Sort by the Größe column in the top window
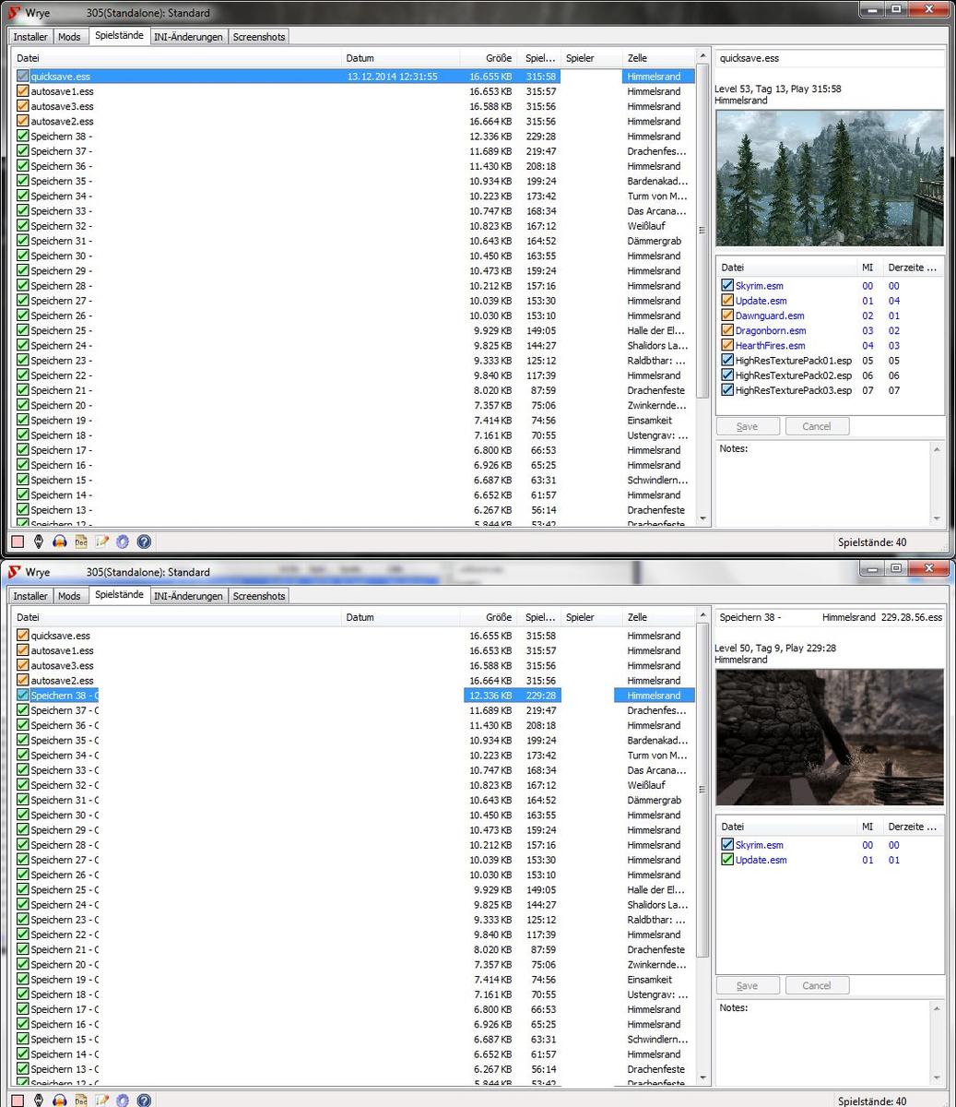This screenshot has height=1107, width=956. click(498, 58)
